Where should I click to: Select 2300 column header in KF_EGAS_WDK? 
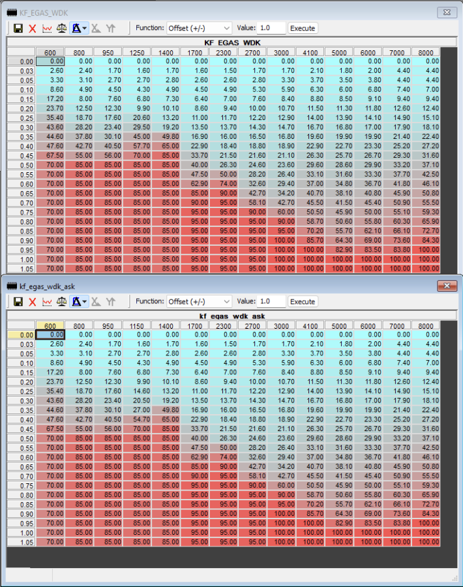coord(224,52)
